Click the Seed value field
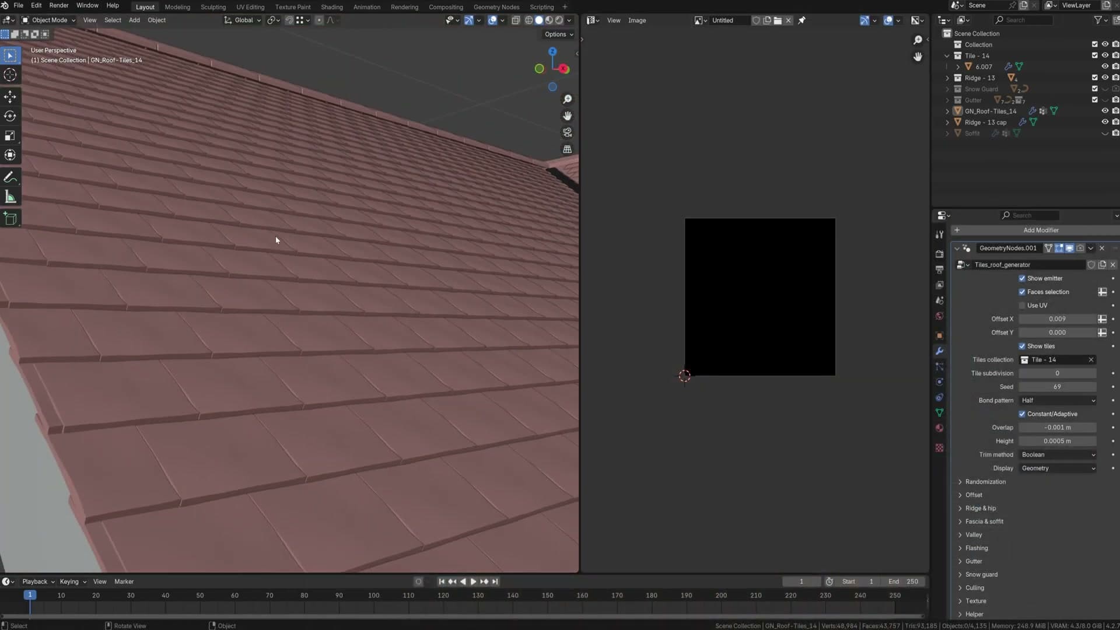The height and width of the screenshot is (630, 1120). pyautogui.click(x=1058, y=387)
